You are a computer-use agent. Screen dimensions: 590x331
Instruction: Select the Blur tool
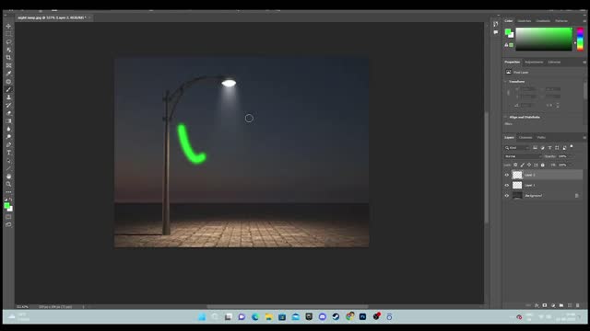8,129
